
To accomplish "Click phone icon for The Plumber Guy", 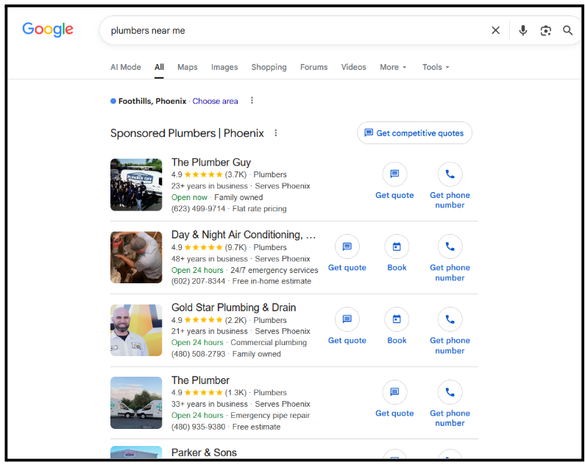I will (450, 174).
